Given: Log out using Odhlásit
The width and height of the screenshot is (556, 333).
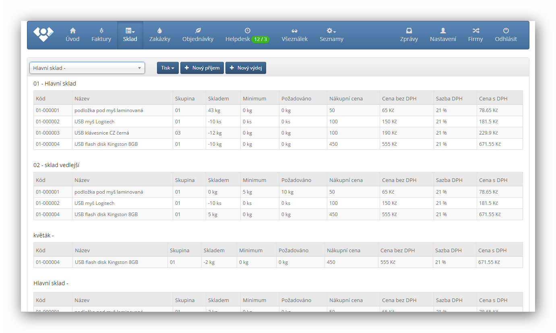Looking at the screenshot, I should coord(506,35).
